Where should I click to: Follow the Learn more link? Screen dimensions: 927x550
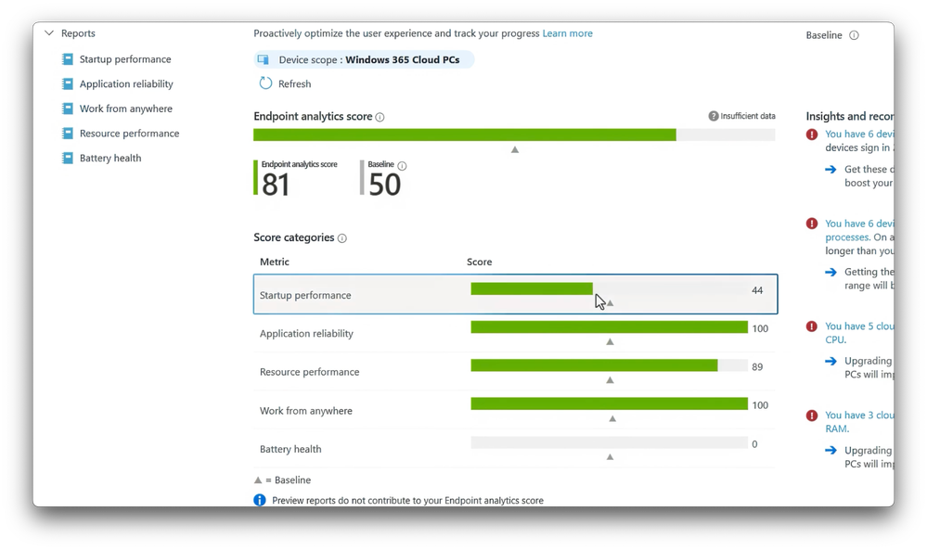[x=568, y=33]
